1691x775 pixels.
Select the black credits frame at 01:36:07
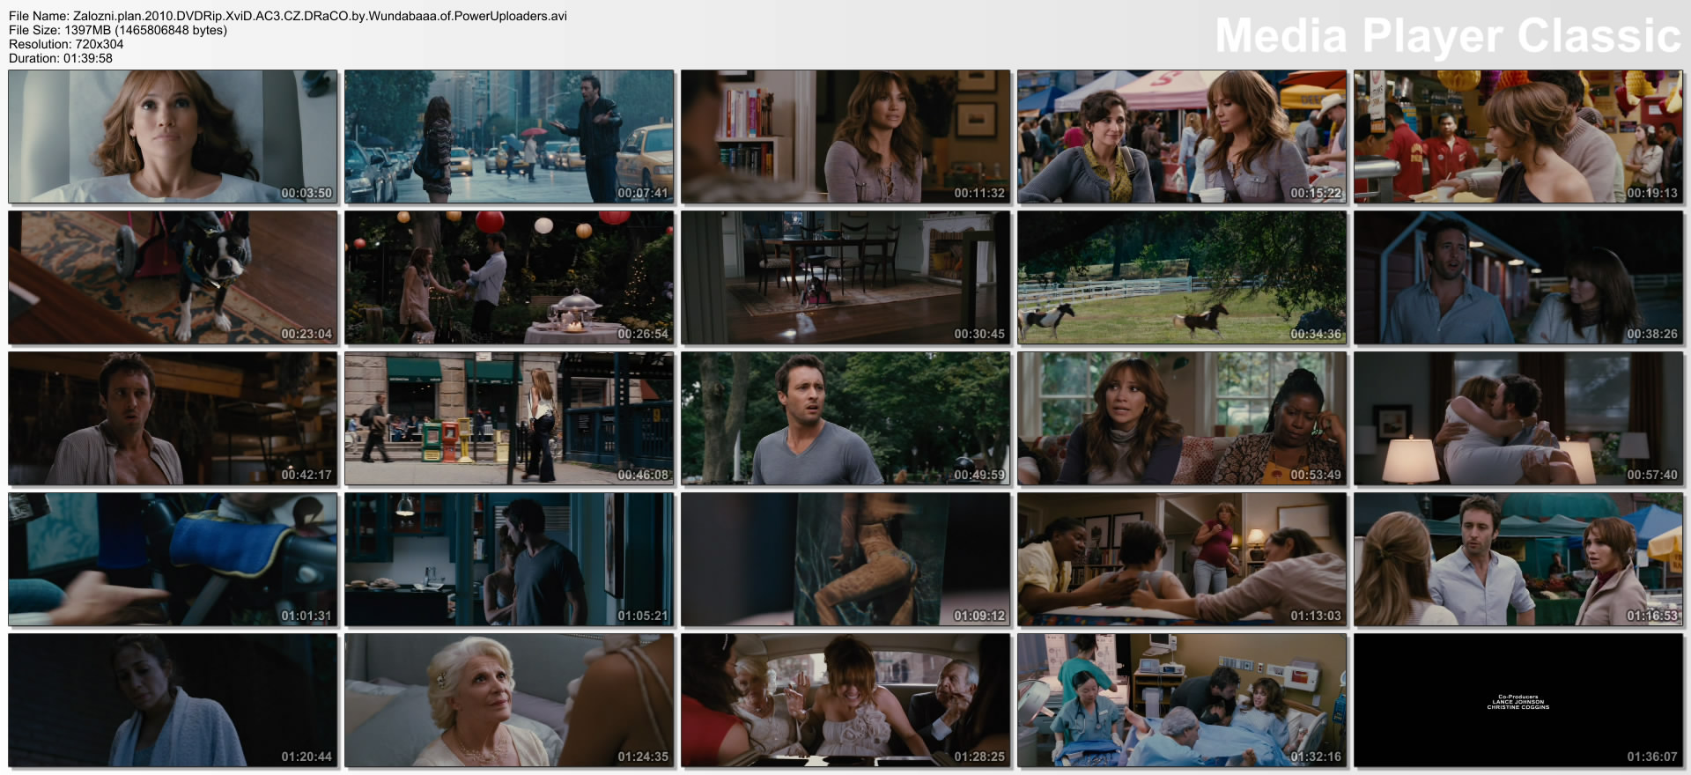tap(1518, 700)
